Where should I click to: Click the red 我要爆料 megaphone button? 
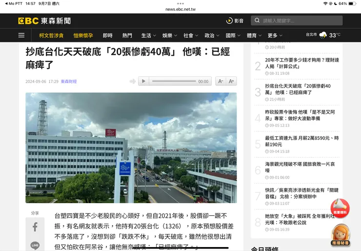340,208
